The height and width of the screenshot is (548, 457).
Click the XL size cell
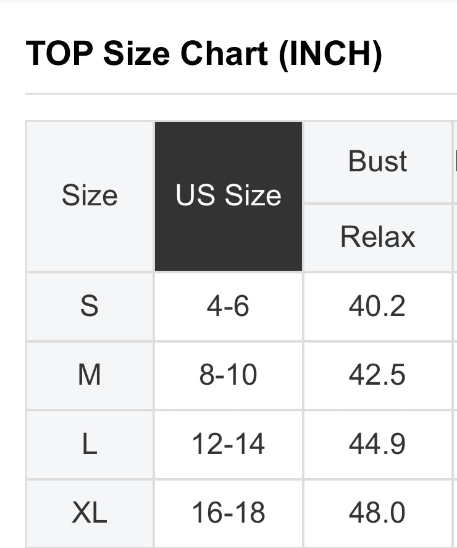pyautogui.click(x=90, y=513)
